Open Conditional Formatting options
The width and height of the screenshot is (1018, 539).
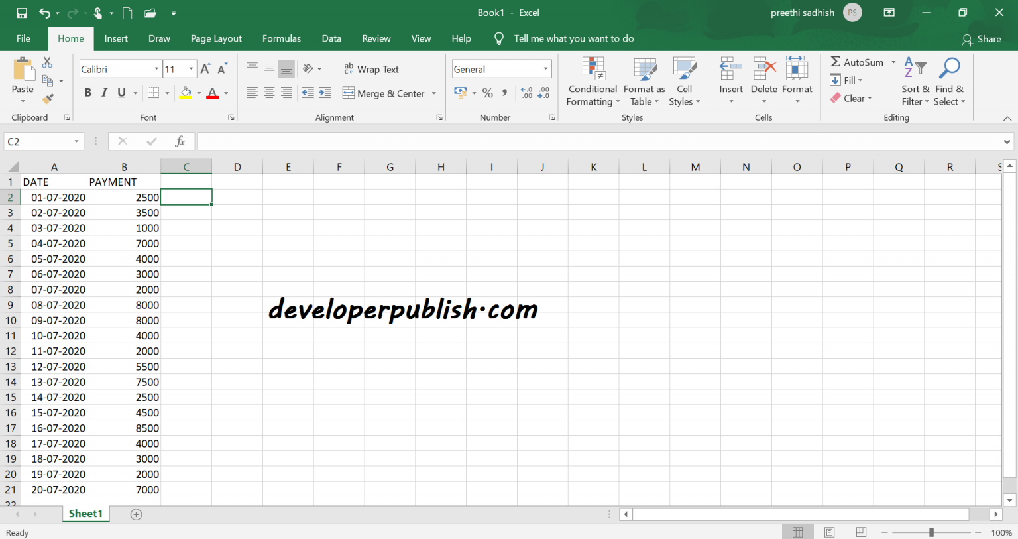coord(592,82)
